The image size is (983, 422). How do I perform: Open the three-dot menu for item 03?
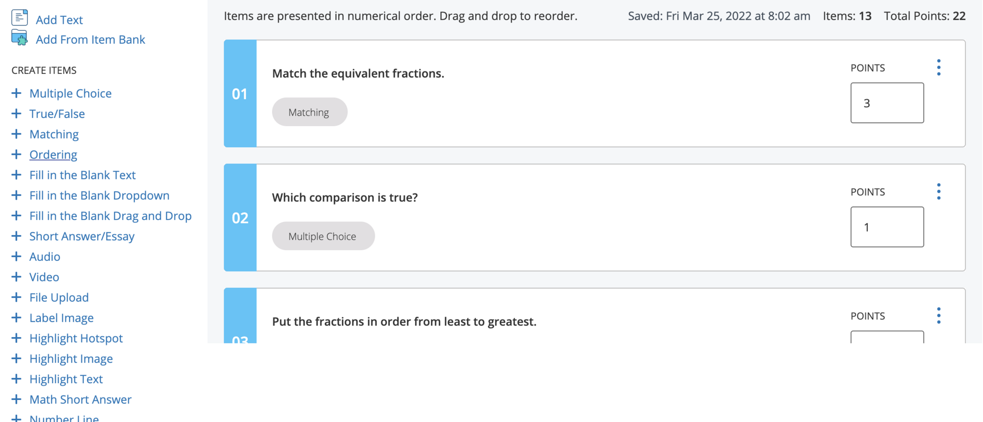tap(938, 316)
